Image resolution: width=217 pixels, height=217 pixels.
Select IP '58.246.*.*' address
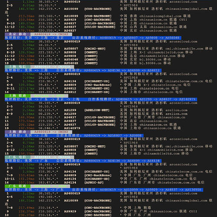pyautogui.click(x=48, y=128)
